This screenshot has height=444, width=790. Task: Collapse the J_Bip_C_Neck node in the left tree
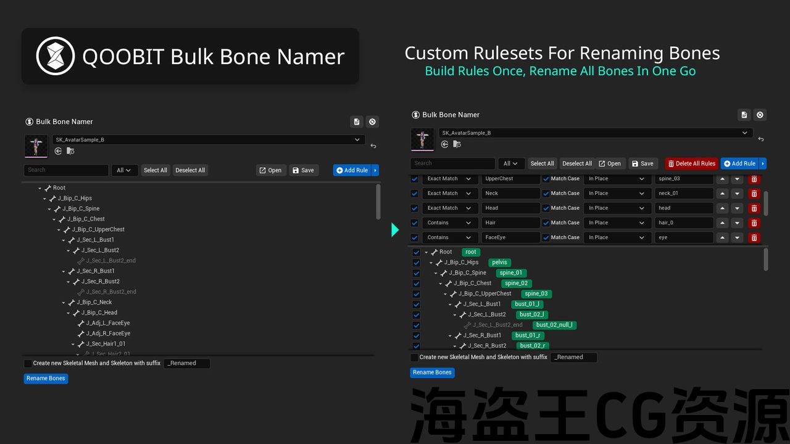[x=64, y=303]
